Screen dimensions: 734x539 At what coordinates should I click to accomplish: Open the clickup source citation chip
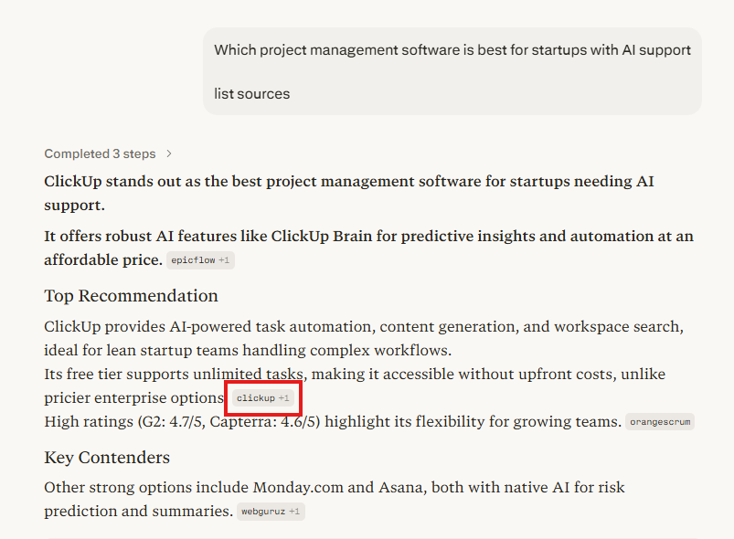[256, 398]
